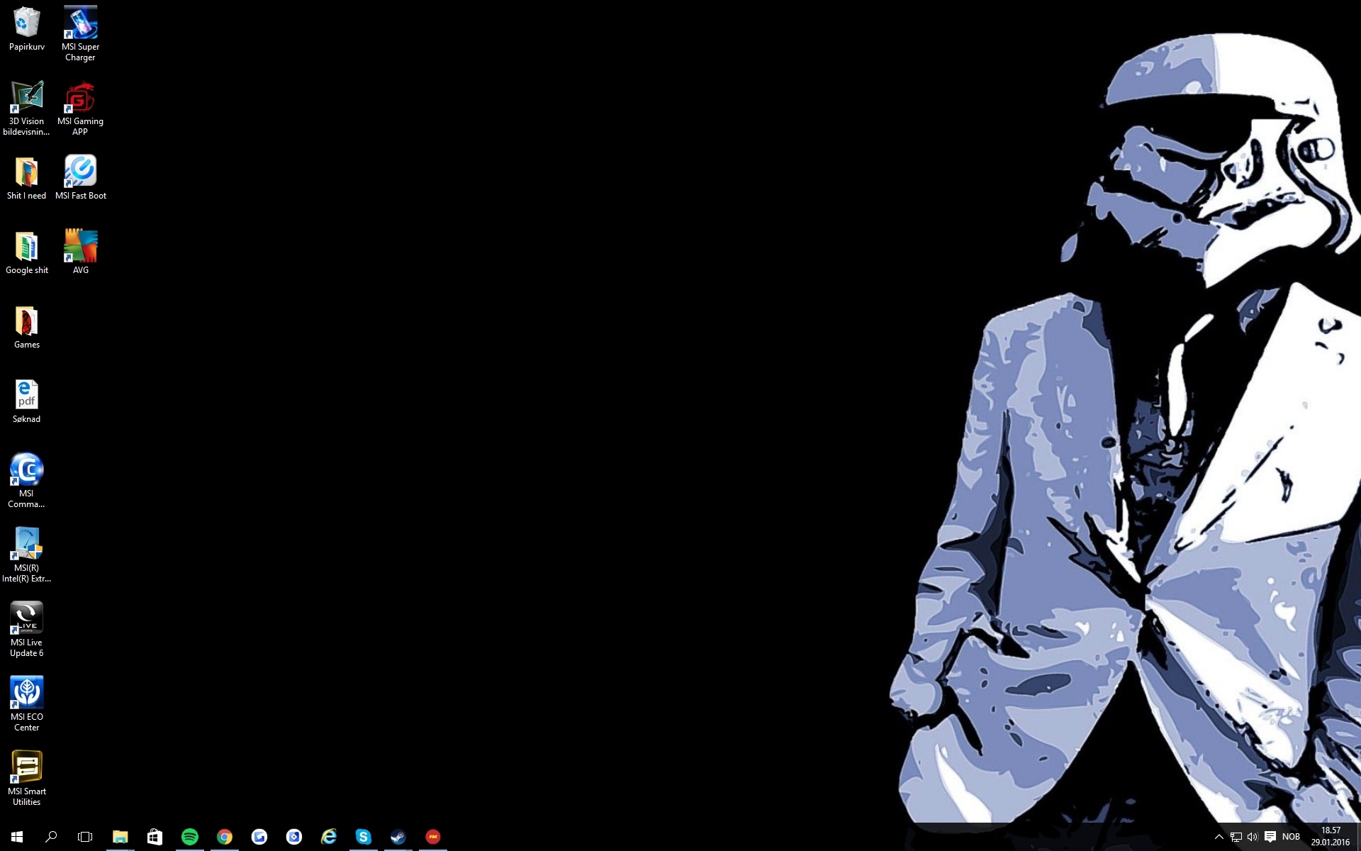The width and height of the screenshot is (1361, 851).
Task: Open blue arrow app icon beside Chrome
Action: (x=259, y=837)
